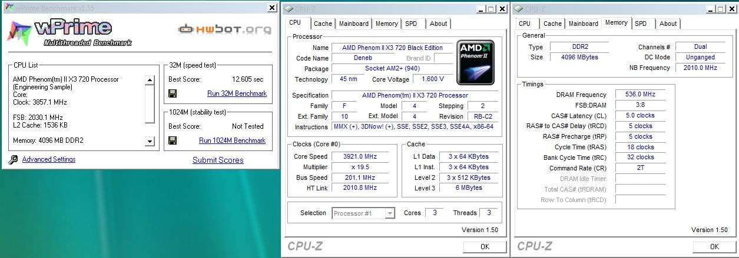739x258 pixels.
Task: Click the Cores count field
Action: tap(434, 213)
